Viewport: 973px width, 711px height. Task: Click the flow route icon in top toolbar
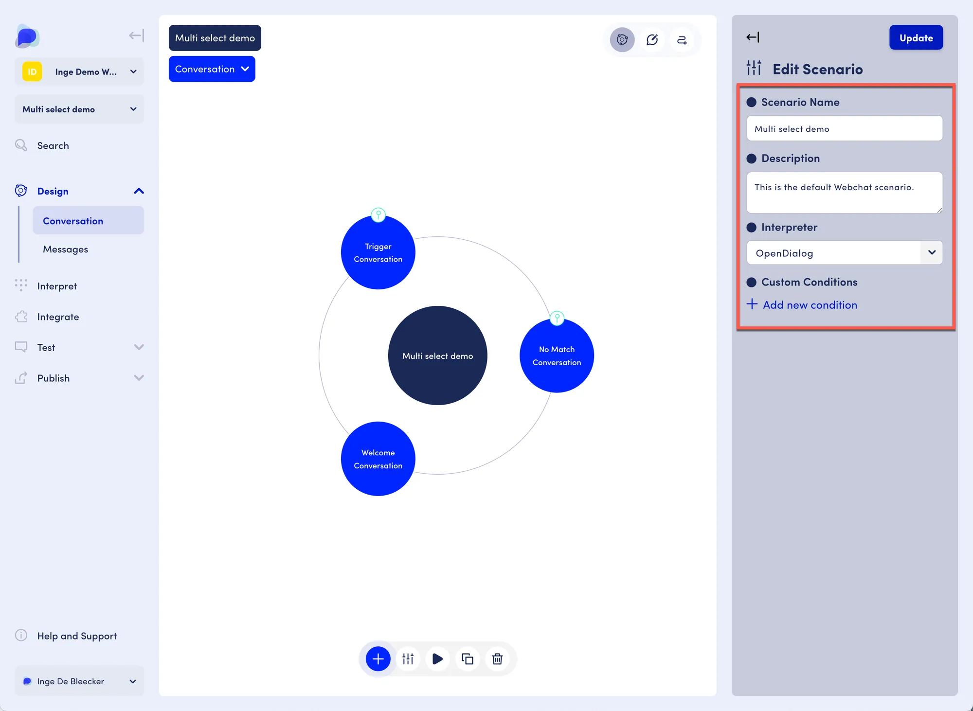point(682,40)
